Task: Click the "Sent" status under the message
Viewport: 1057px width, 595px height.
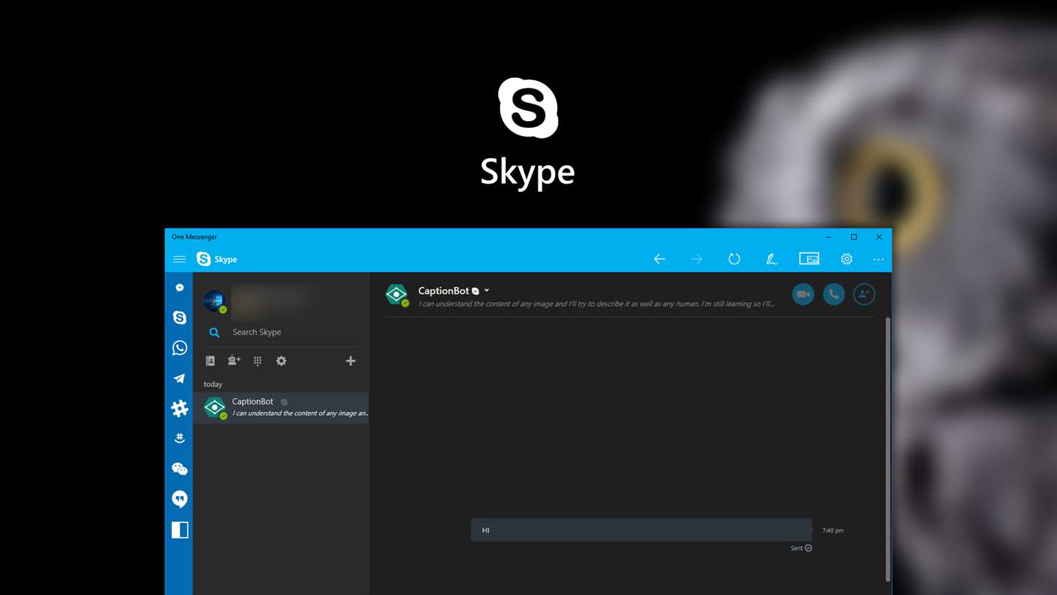Action: 796,548
